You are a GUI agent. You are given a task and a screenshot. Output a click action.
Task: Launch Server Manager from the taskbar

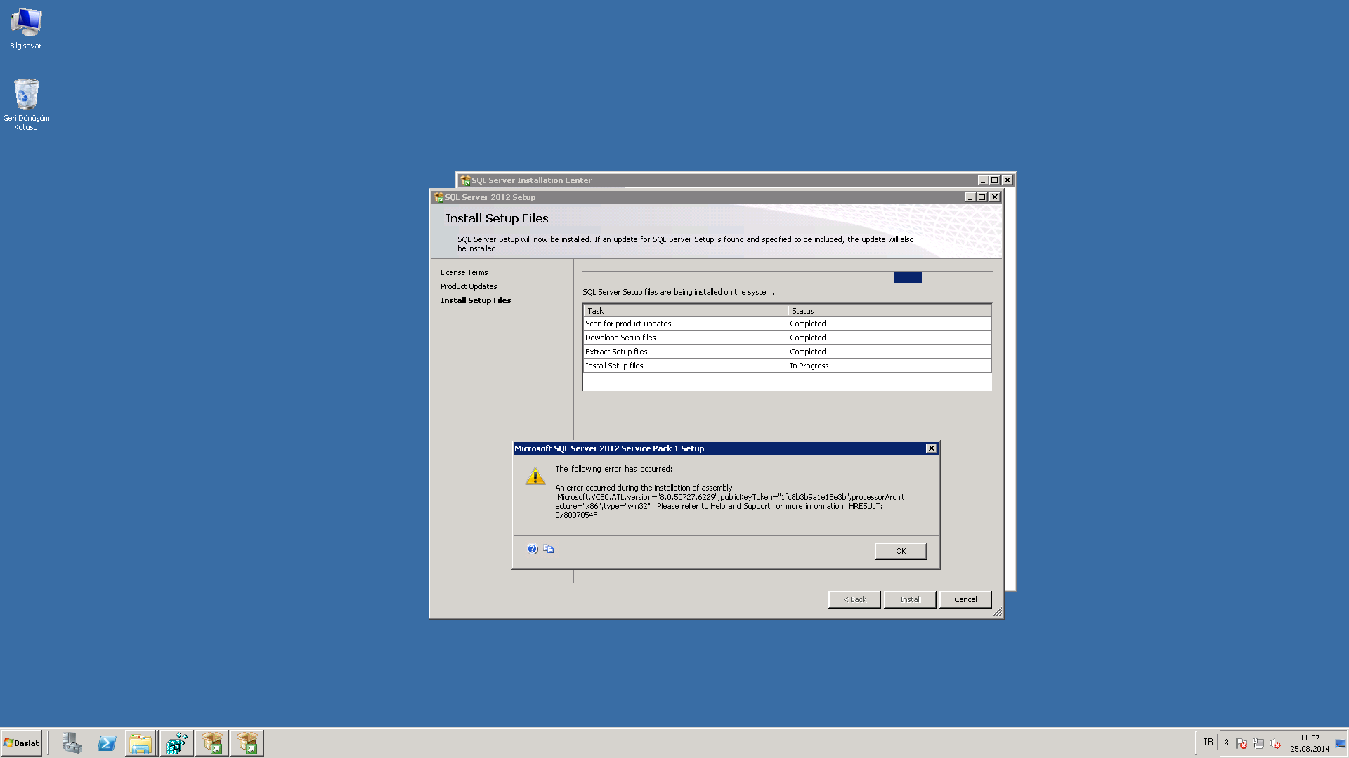pyautogui.click(x=72, y=743)
